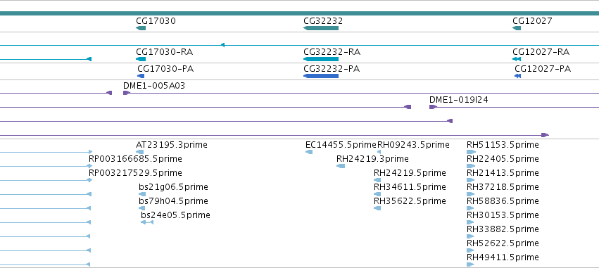Open the RH51153.5prime feature label
The height and width of the screenshot is (268, 599).
(503, 145)
